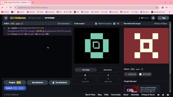Open Twitter icon in footer
Screen dimensions: 173x97
point(163,95)
